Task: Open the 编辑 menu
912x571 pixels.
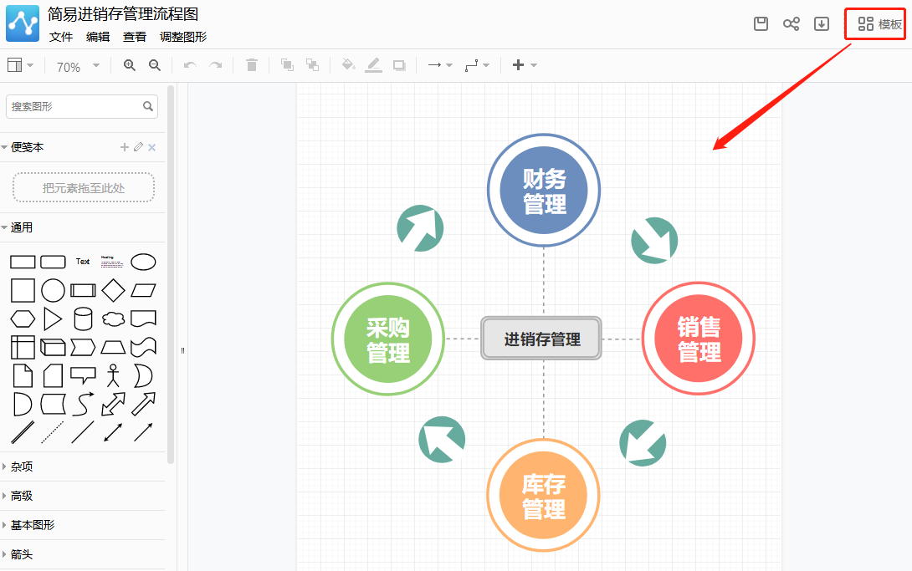Action: [x=98, y=37]
